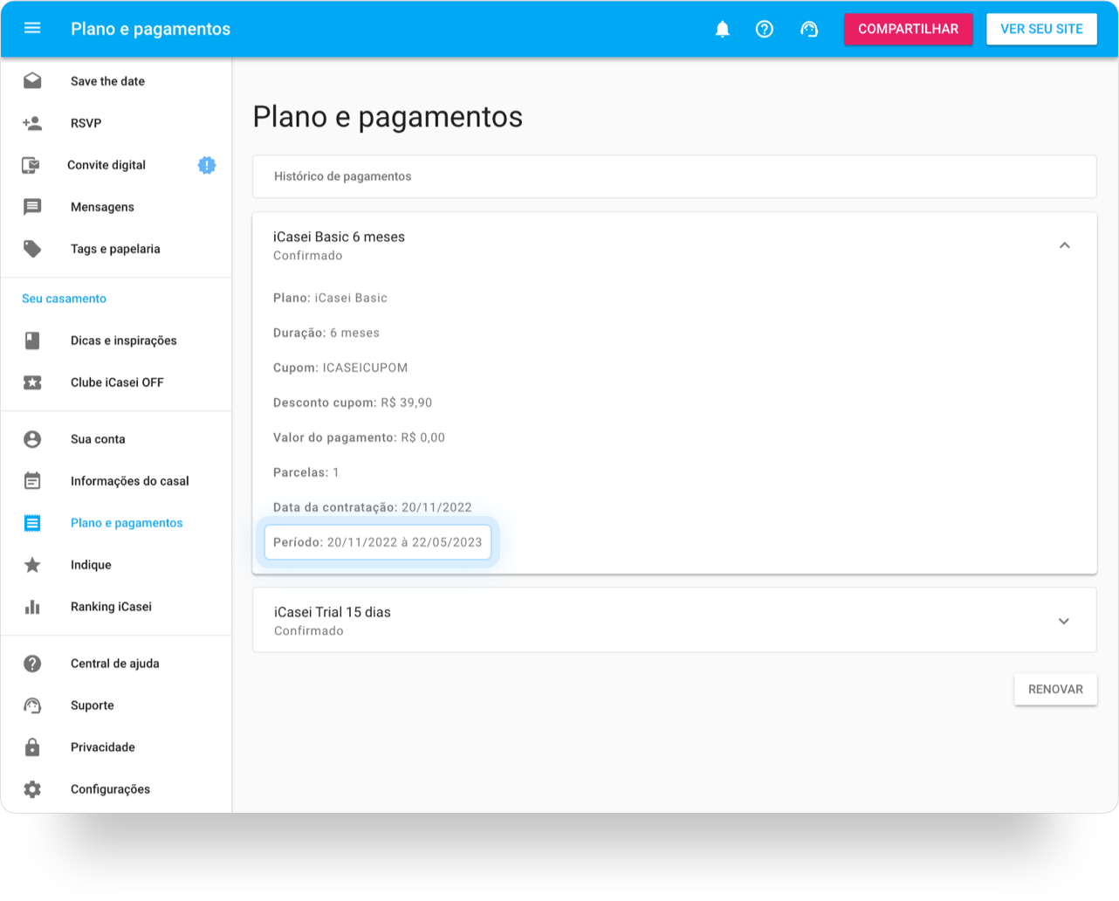
Task: Click the Indique star icon
Action: point(32,565)
